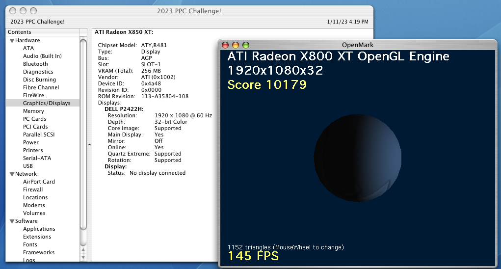The width and height of the screenshot is (501, 269).
Task: Select Memory in the Hardware list
Action: [x=33, y=111]
